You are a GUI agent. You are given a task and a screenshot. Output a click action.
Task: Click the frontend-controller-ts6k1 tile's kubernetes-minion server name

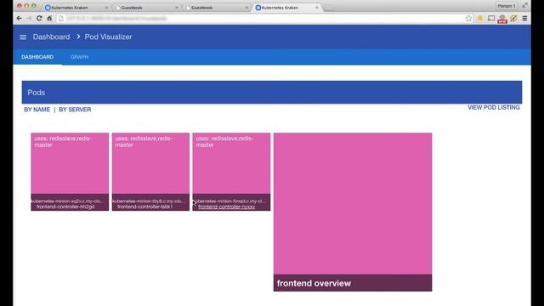tap(149, 201)
